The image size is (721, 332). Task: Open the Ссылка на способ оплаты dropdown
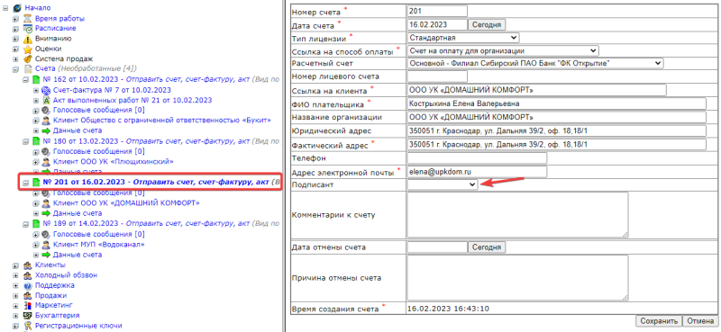(503, 50)
